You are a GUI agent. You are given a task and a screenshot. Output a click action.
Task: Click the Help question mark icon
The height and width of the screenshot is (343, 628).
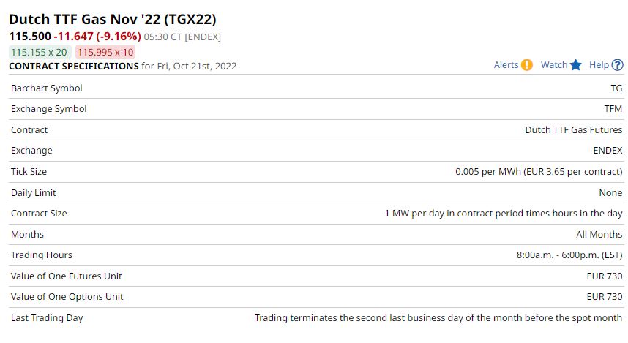618,65
